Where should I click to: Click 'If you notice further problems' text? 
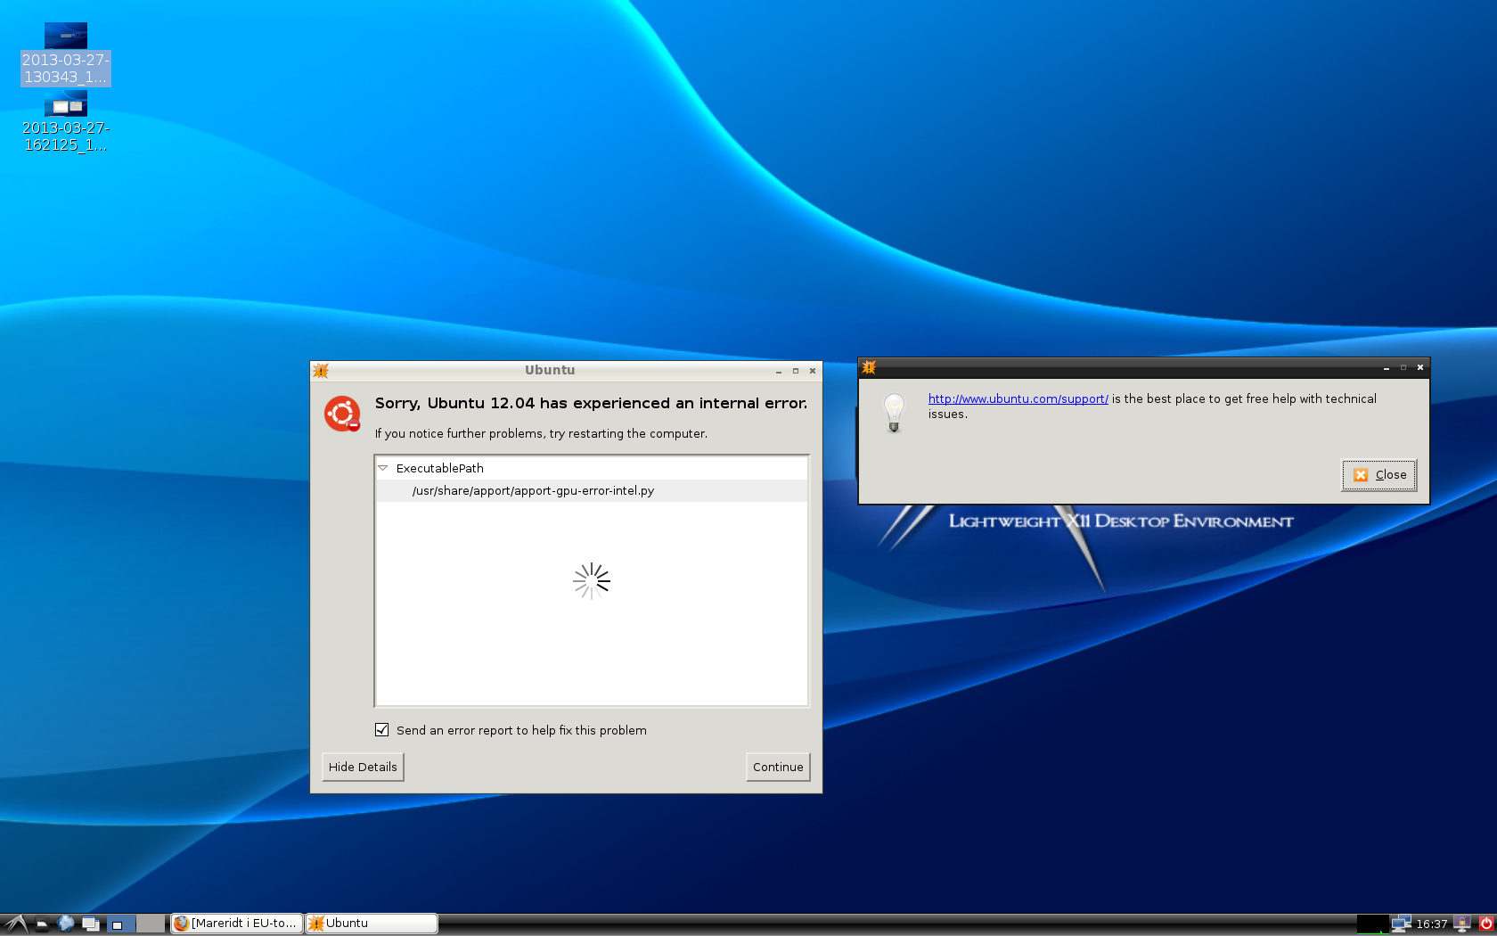[x=541, y=433]
